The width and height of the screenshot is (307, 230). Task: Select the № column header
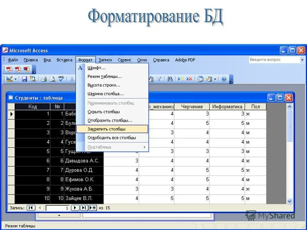[57, 107]
